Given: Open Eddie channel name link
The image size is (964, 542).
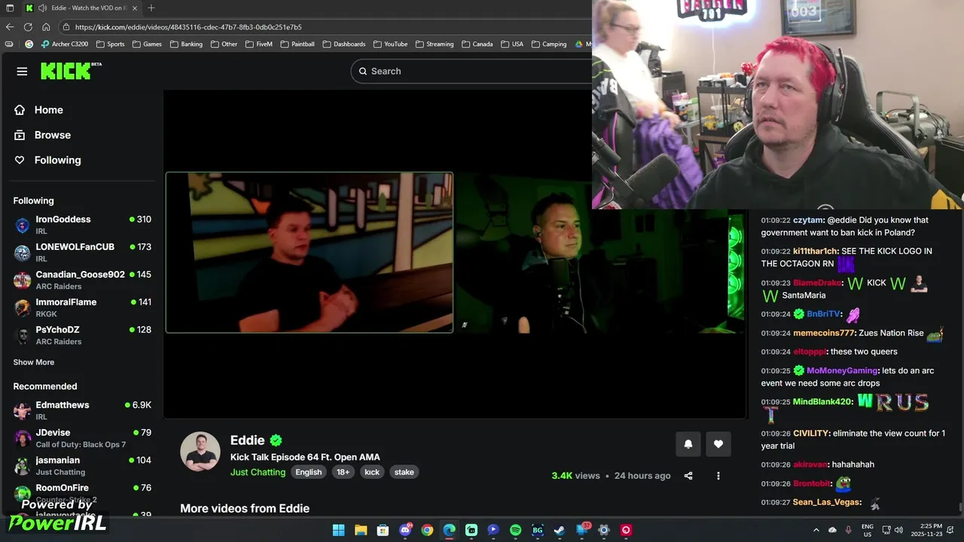Looking at the screenshot, I should [x=248, y=440].
